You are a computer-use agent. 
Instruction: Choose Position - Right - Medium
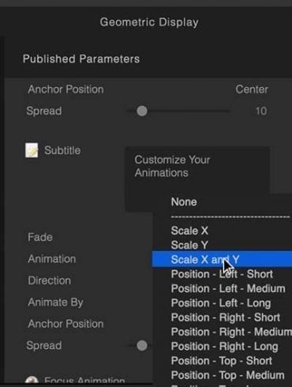pyautogui.click(x=231, y=332)
